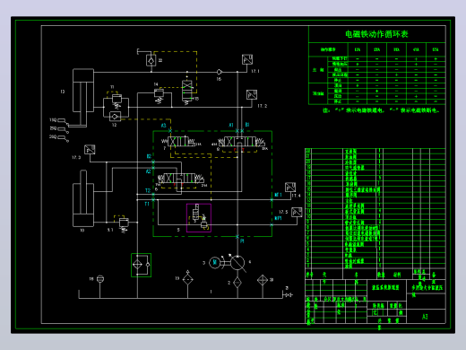Click the cyan port label A3
Viewport: 466px width, 350px height.
point(164,126)
